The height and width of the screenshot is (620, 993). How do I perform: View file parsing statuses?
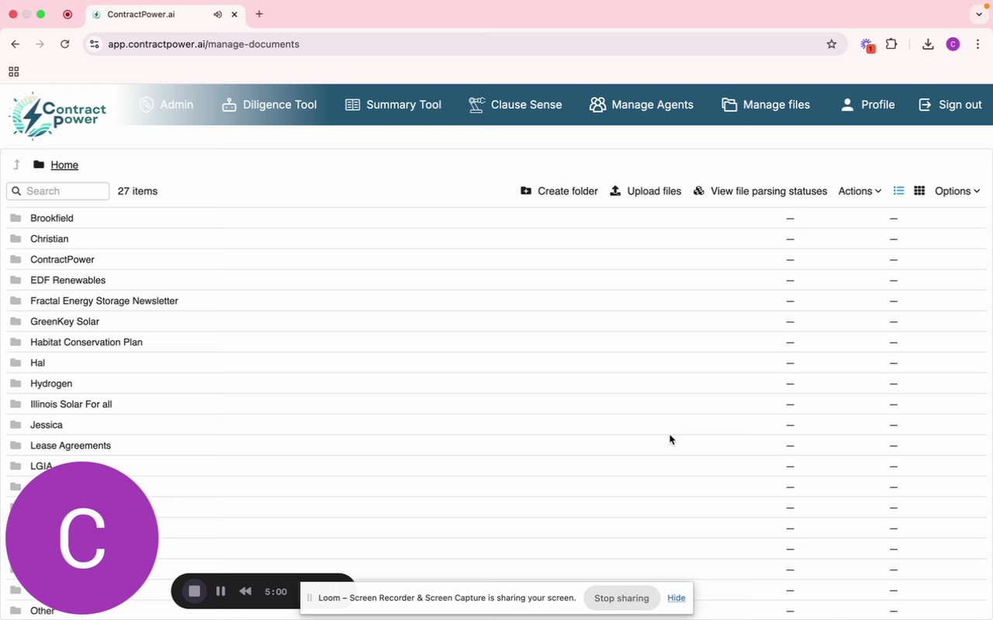click(x=760, y=191)
